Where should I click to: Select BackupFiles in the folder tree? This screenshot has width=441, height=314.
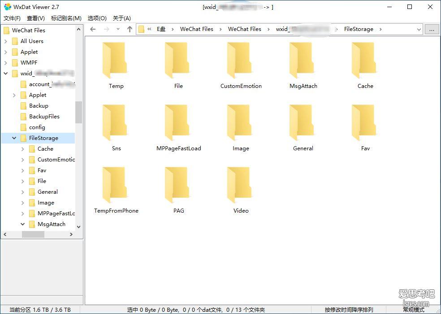[44, 116]
